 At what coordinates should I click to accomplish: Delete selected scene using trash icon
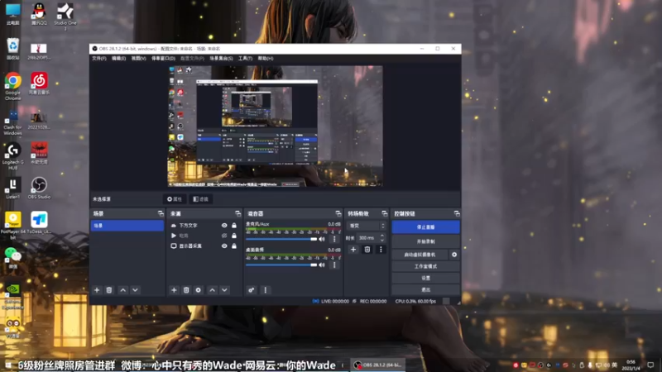click(x=109, y=290)
